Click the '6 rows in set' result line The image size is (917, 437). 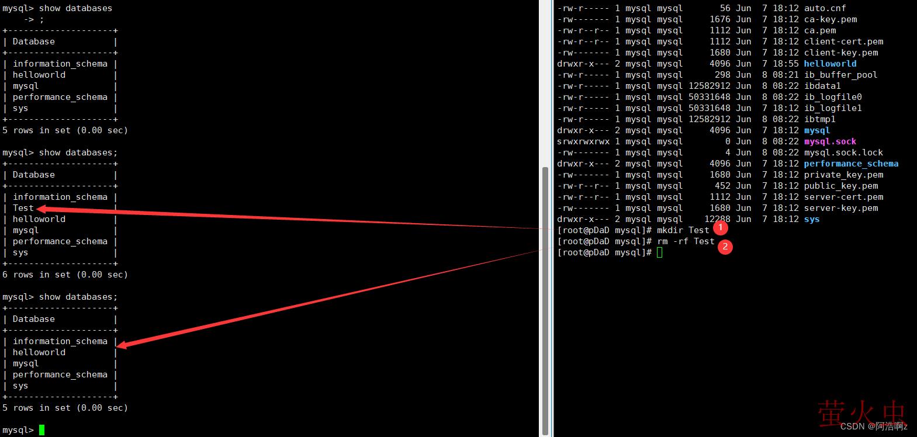65,275
